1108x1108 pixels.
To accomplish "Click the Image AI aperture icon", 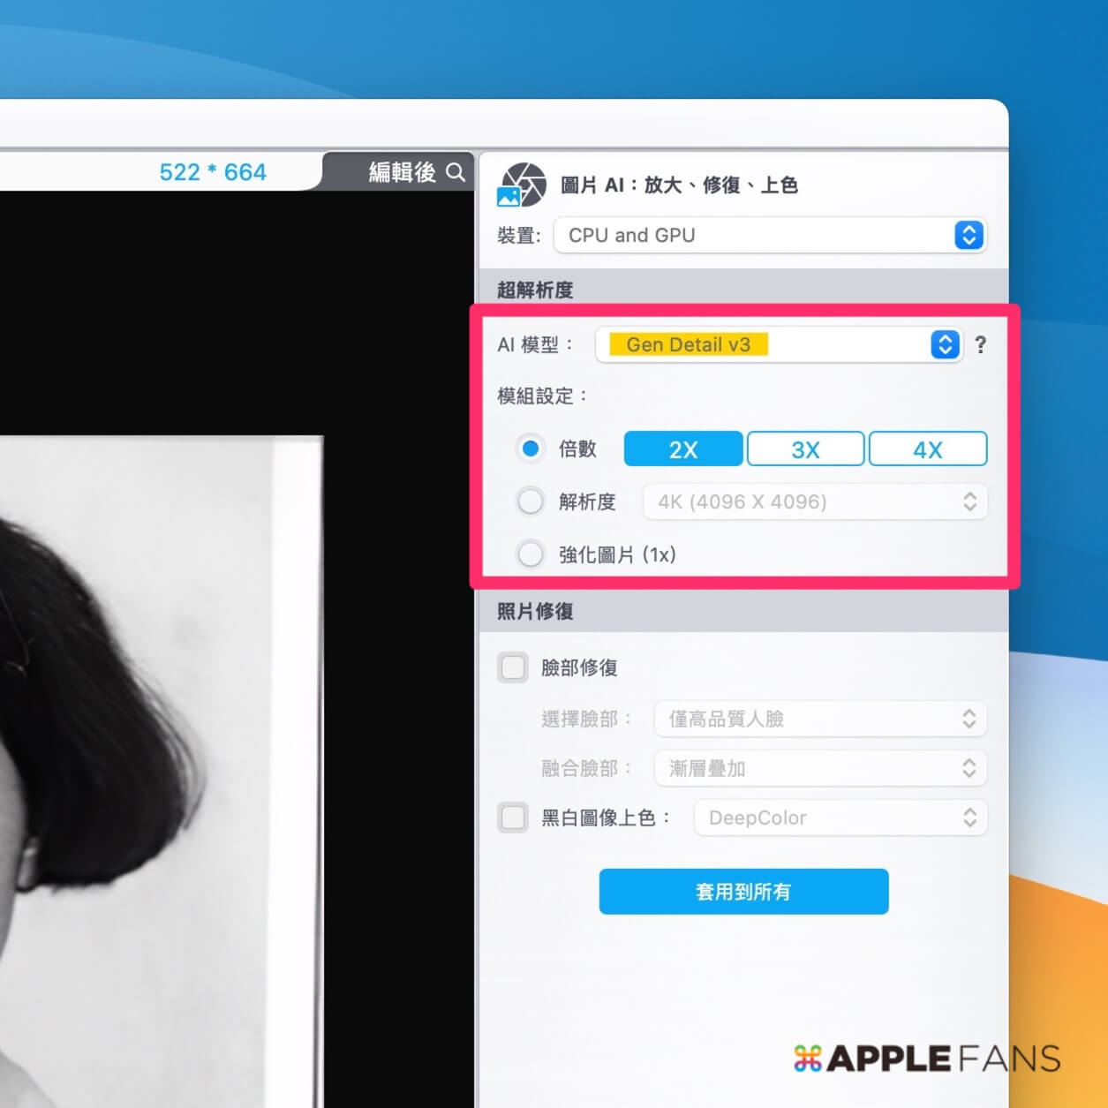I will (x=522, y=185).
